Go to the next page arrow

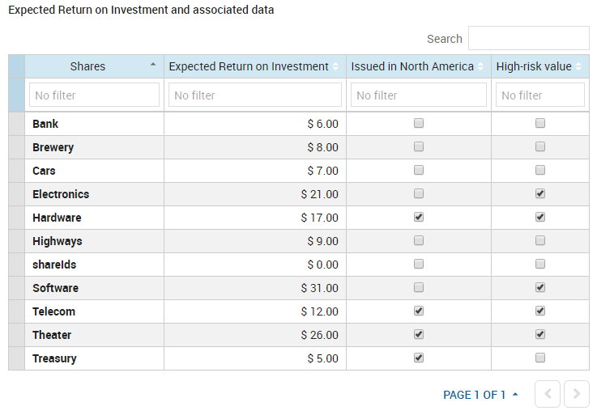pyautogui.click(x=576, y=394)
